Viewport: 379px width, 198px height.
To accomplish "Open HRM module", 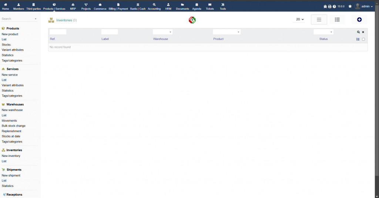I will point(168,6).
